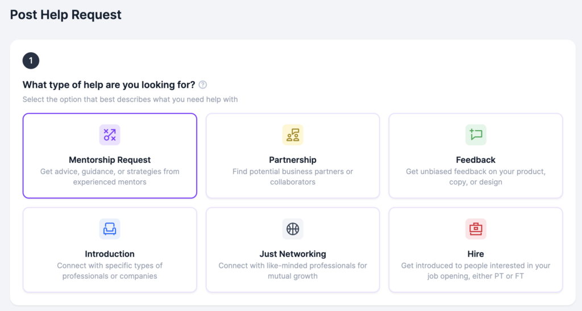Open the help tooltip question mark icon
Viewport: 582px width, 311px height.
203,85
